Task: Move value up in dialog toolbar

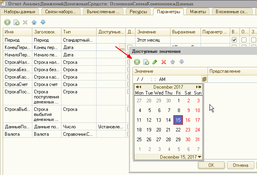Action: pyautogui.click(x=173, y=62)
